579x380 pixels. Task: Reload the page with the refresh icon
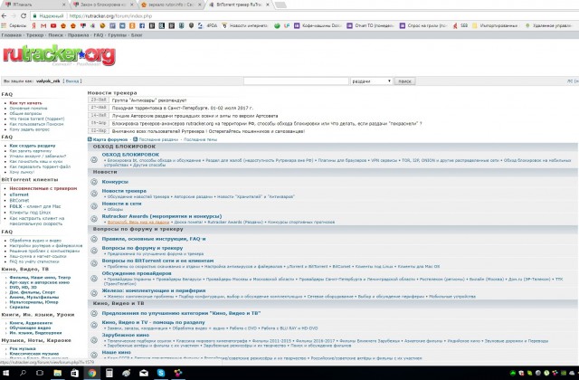(x=24, y=16)
